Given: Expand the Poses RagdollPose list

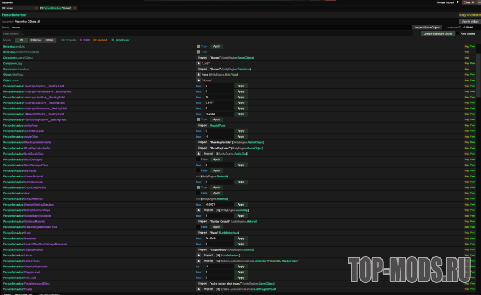Looking at the screenshot, I should [x=198, y=289].
